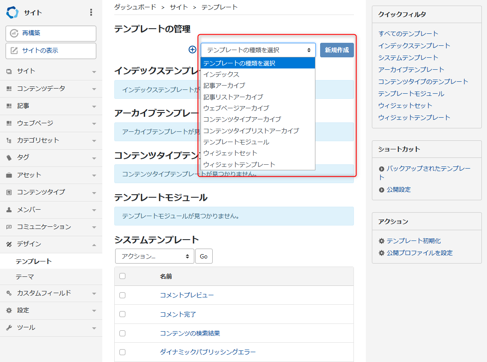
Task: Open コメントプレビュー template link
Action: tap(187, 295)
